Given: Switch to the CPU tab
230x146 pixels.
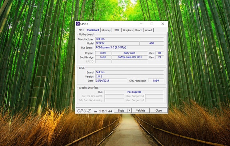Looking at the screenshot, I should (81, 30).
